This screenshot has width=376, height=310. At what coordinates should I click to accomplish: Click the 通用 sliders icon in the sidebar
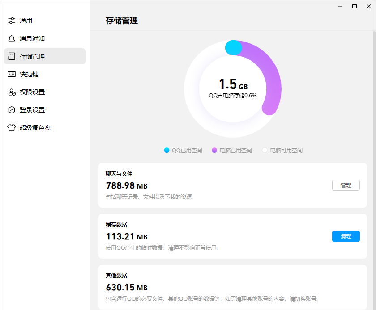tap(12, 21)
